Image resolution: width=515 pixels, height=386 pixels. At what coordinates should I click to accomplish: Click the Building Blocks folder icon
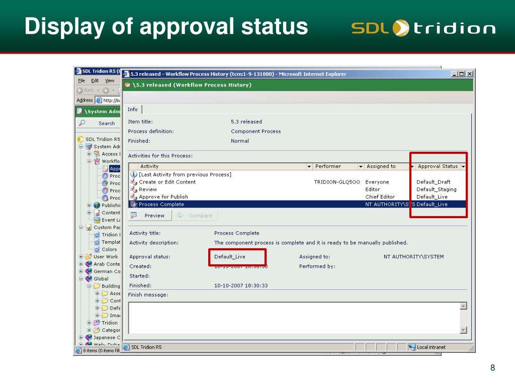[x=97, y=286]
